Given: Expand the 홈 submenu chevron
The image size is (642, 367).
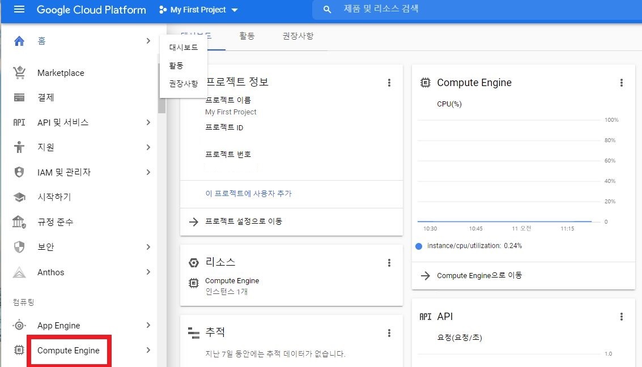Looking at the screenshot, I should (x=148, y=41).
